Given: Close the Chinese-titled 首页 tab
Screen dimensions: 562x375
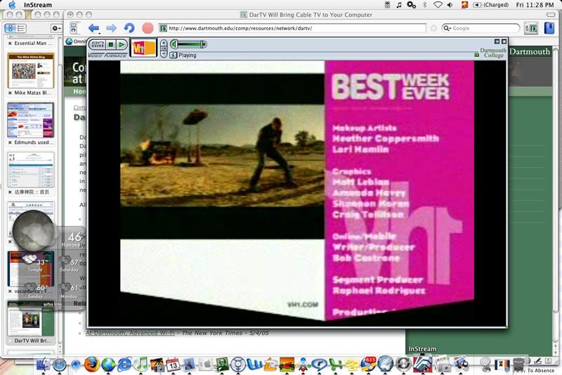Looking at the screenshot, I should (x=10, y=192).
